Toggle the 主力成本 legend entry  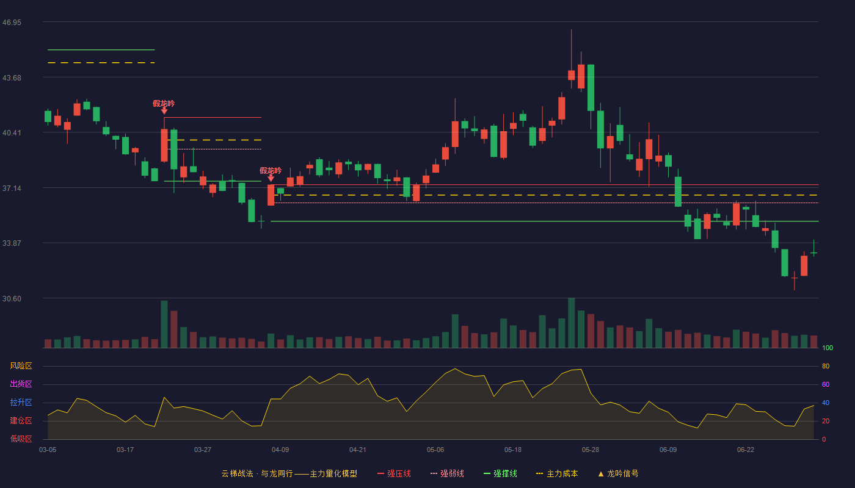(x=557, y=473)
